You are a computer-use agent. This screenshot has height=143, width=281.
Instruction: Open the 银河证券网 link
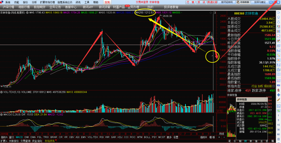(x=227, y=2)
